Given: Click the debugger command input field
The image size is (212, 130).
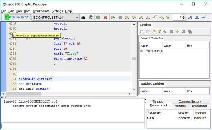Looking at the screenshot, I should coord(73,126).
